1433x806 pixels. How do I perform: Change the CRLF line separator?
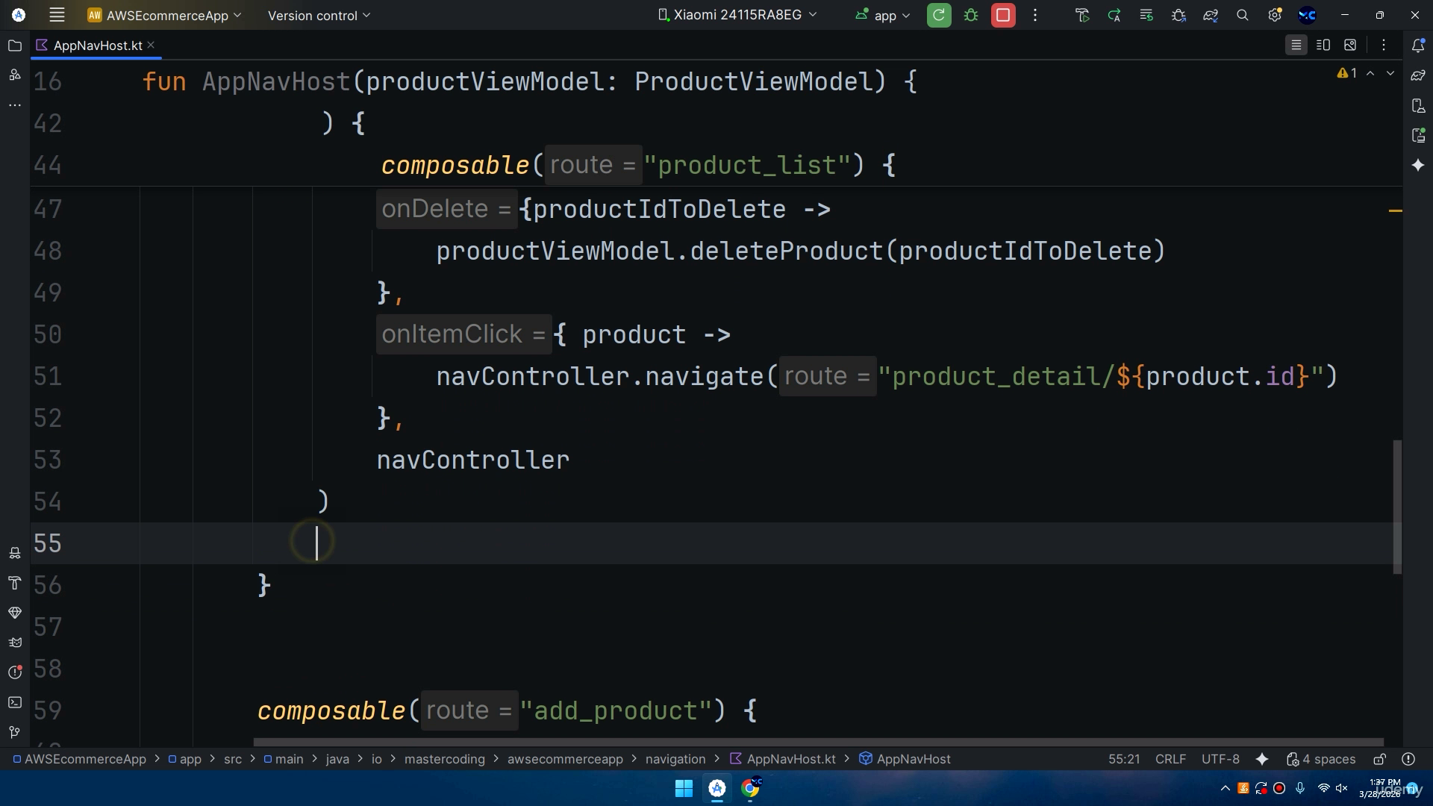[x=1170, y=759]
